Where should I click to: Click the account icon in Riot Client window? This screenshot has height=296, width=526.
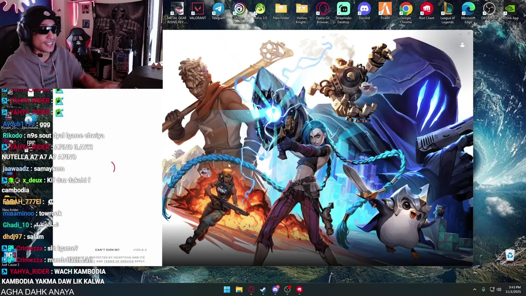point(462,45)
